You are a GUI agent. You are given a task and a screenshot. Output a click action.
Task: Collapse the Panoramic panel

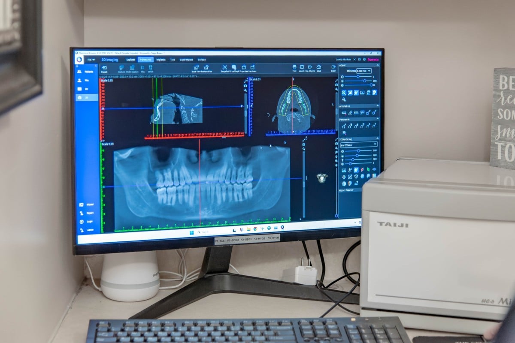pos(377,119)
